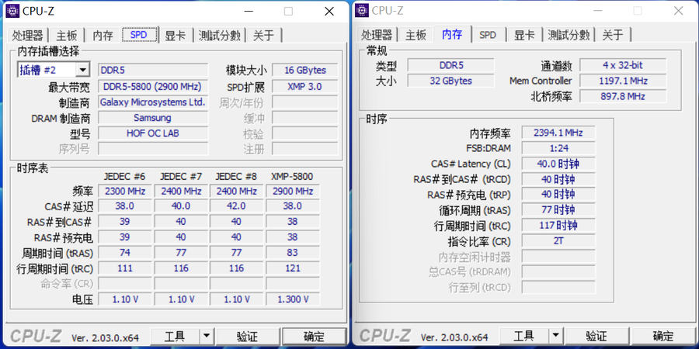Expand 工具 dropdown arrow in right window

coord(555,336)
